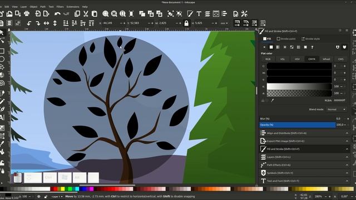Open the Layer menu

23,7
